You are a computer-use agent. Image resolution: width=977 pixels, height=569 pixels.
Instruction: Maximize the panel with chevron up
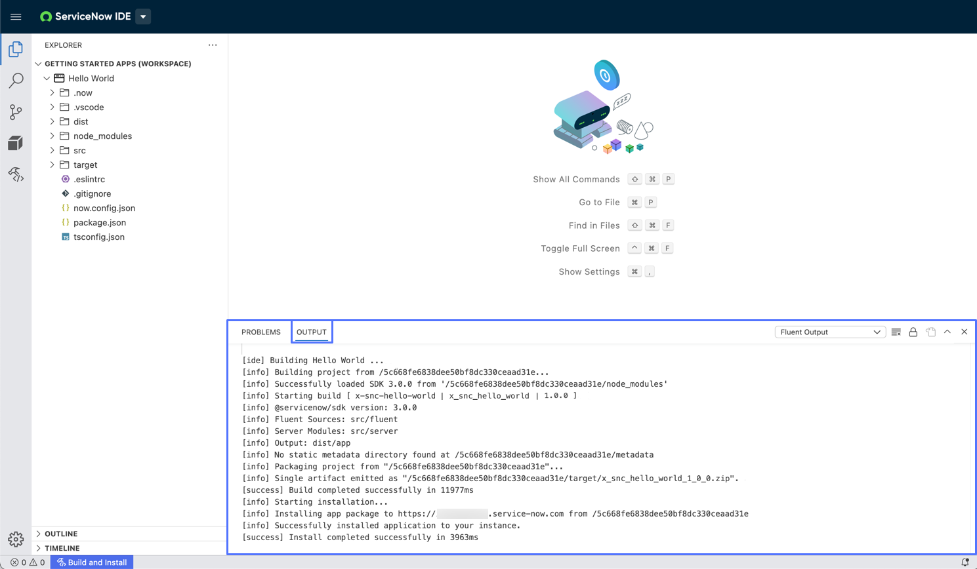click(947, 332)
